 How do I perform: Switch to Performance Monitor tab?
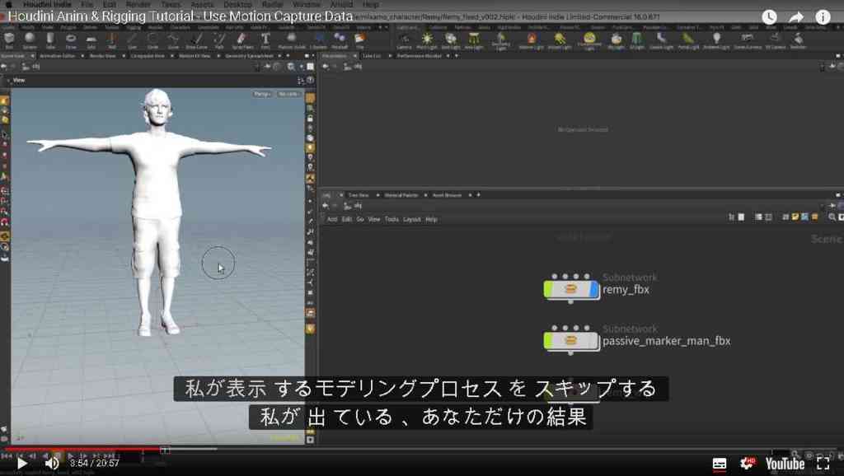[420, 55]
